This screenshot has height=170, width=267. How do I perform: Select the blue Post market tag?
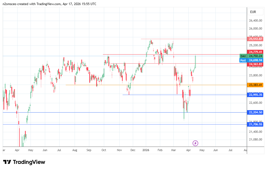(x=243, y=60)
